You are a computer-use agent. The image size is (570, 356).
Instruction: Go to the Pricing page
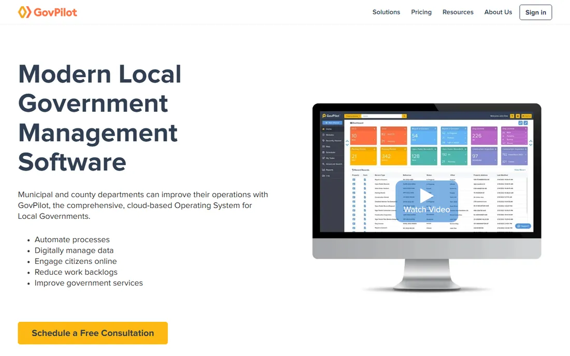click(421, 12)
